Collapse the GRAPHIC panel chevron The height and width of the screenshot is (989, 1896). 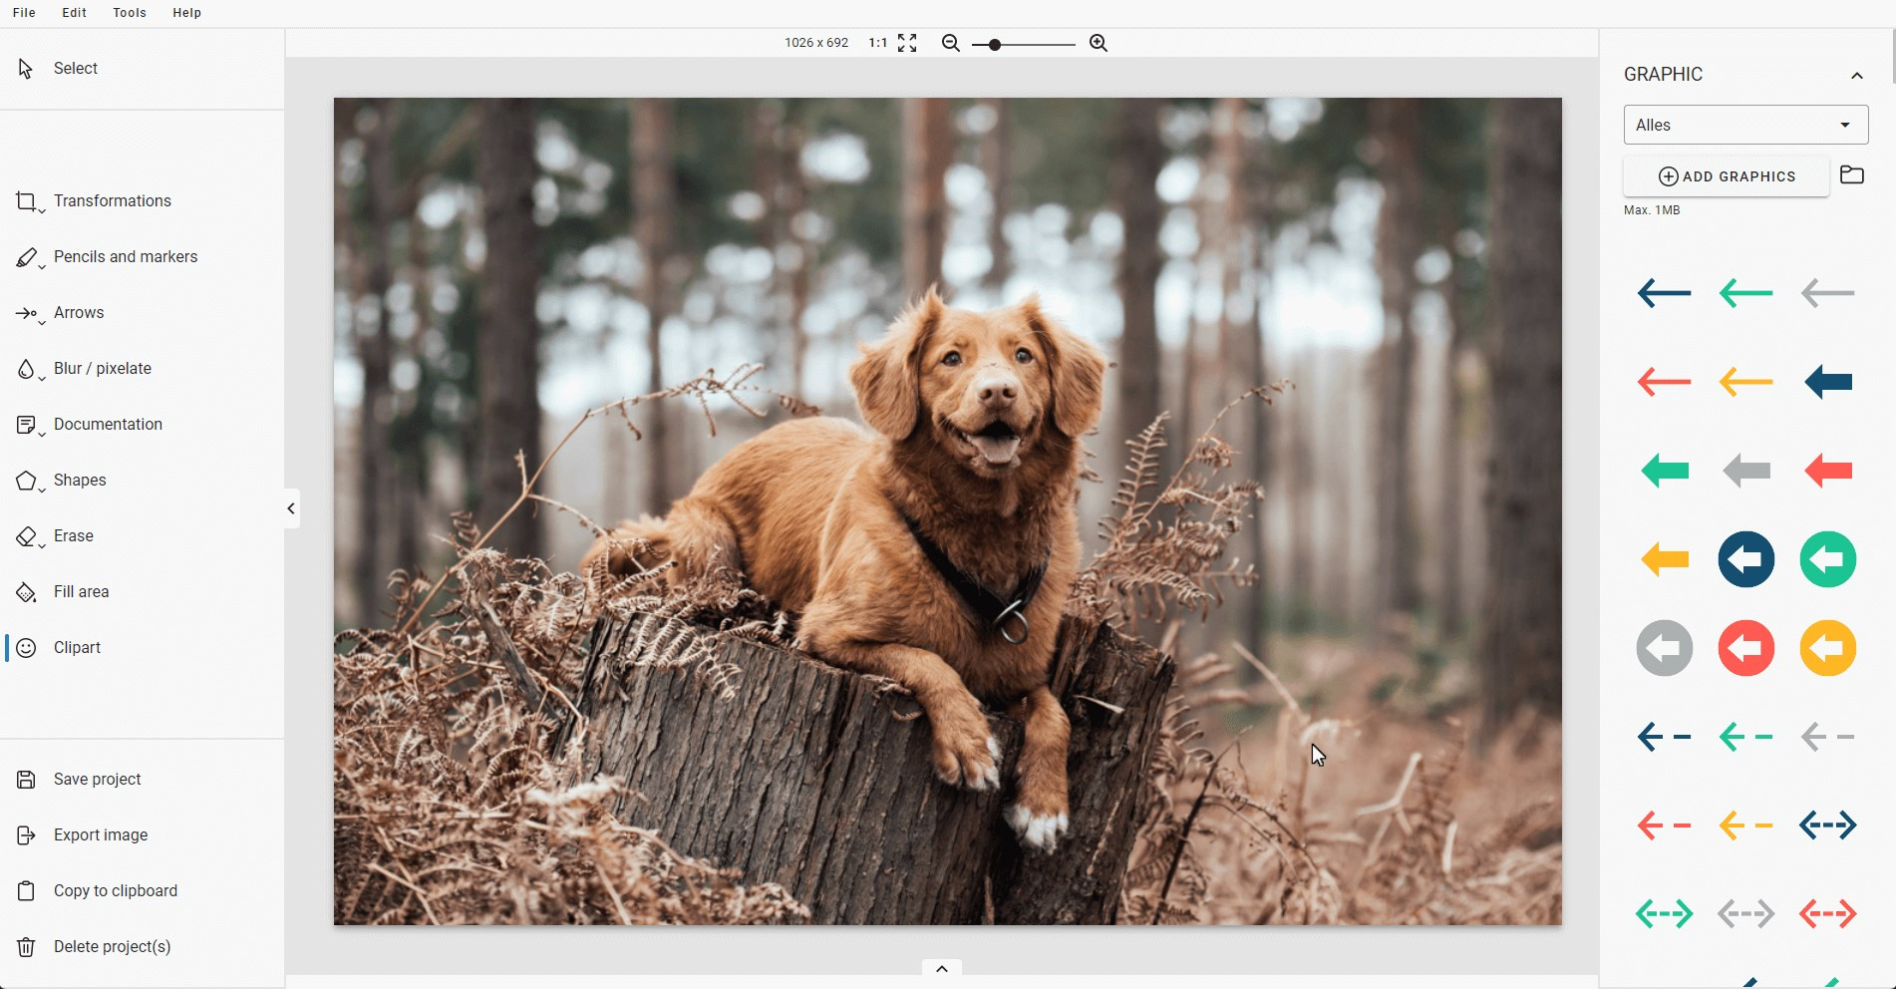(x=1856, y=76)
